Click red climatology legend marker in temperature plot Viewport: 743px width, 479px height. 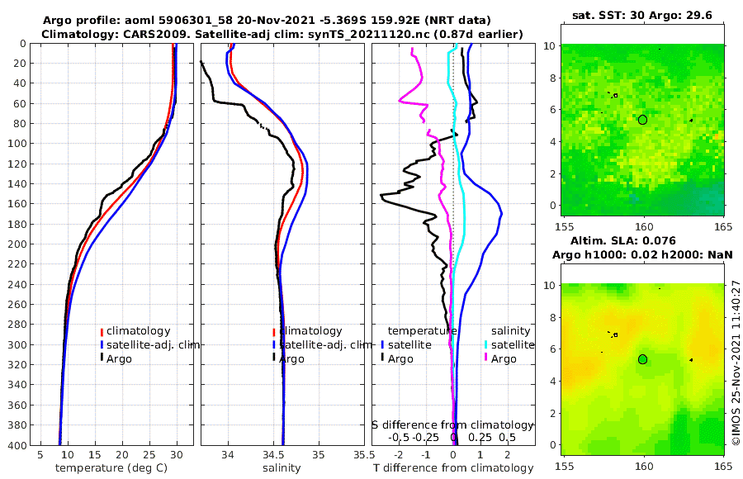tap(102, 331)
